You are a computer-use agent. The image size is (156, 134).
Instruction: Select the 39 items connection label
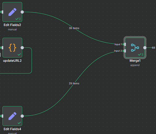74,28
